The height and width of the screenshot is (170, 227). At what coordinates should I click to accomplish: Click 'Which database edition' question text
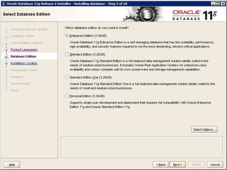coord(97,28)
